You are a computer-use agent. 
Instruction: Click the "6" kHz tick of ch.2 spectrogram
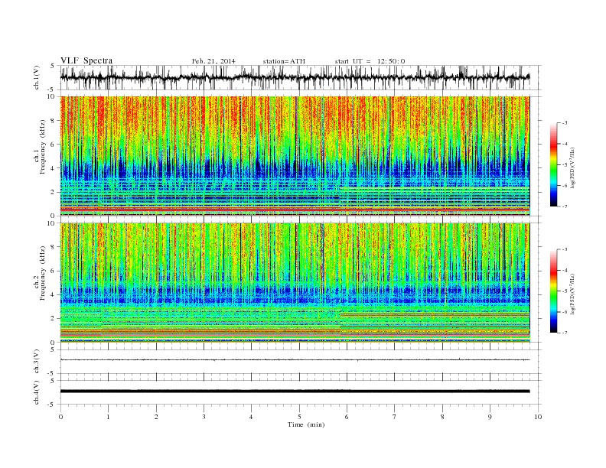(53, 271)
